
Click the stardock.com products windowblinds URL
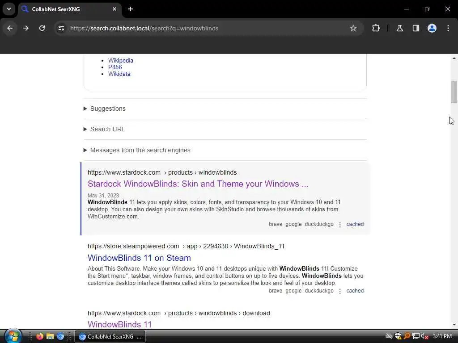(162, 172)
